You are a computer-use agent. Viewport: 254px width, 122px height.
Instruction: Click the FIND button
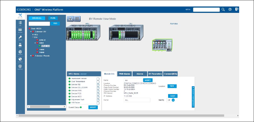[55, 23]
